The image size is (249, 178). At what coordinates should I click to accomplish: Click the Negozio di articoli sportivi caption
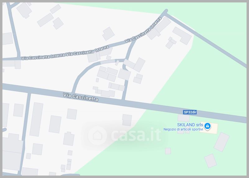point(183,129)
